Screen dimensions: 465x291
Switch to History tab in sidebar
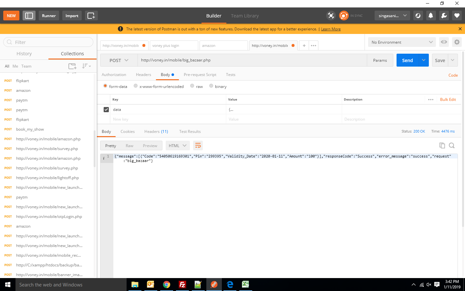tap(24, 54)
